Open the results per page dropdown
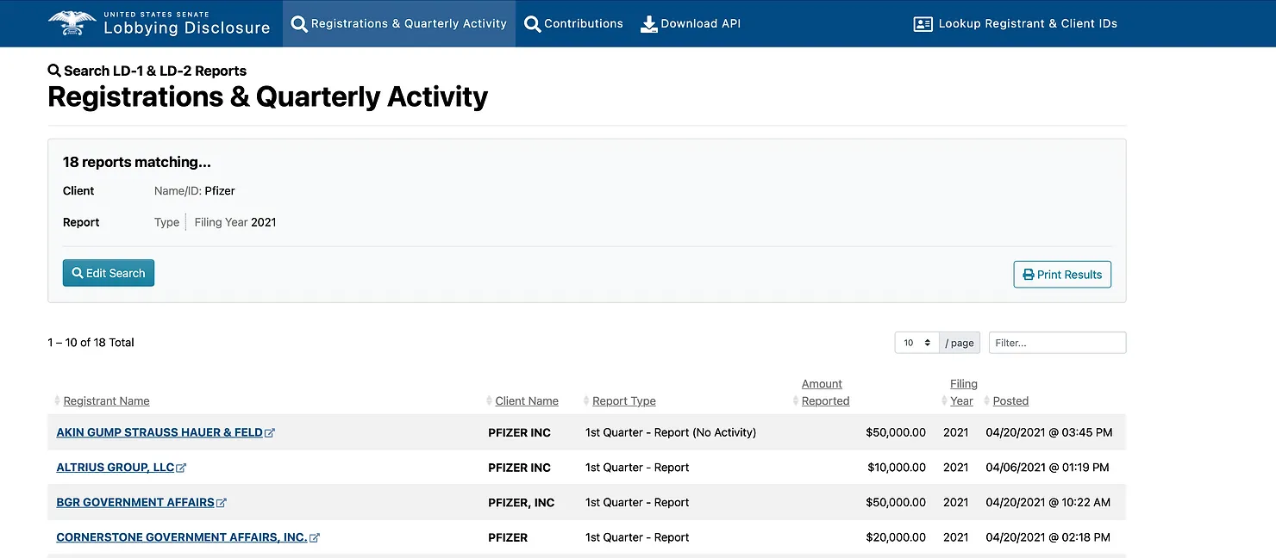This screenshot has height=558, width=1276. tap(916, 343)
